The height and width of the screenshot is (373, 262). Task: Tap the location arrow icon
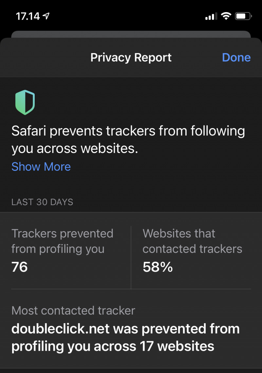(x=46, y=16)
